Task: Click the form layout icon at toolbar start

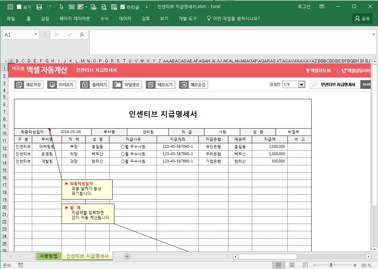Action: point(10,7)
